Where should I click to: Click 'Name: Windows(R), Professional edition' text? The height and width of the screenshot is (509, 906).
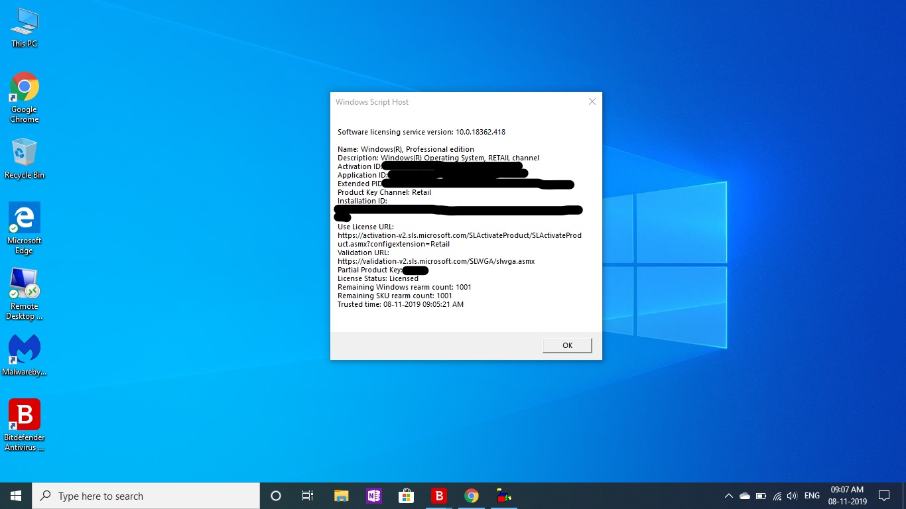pyautogui.click(x=406, y=149)
